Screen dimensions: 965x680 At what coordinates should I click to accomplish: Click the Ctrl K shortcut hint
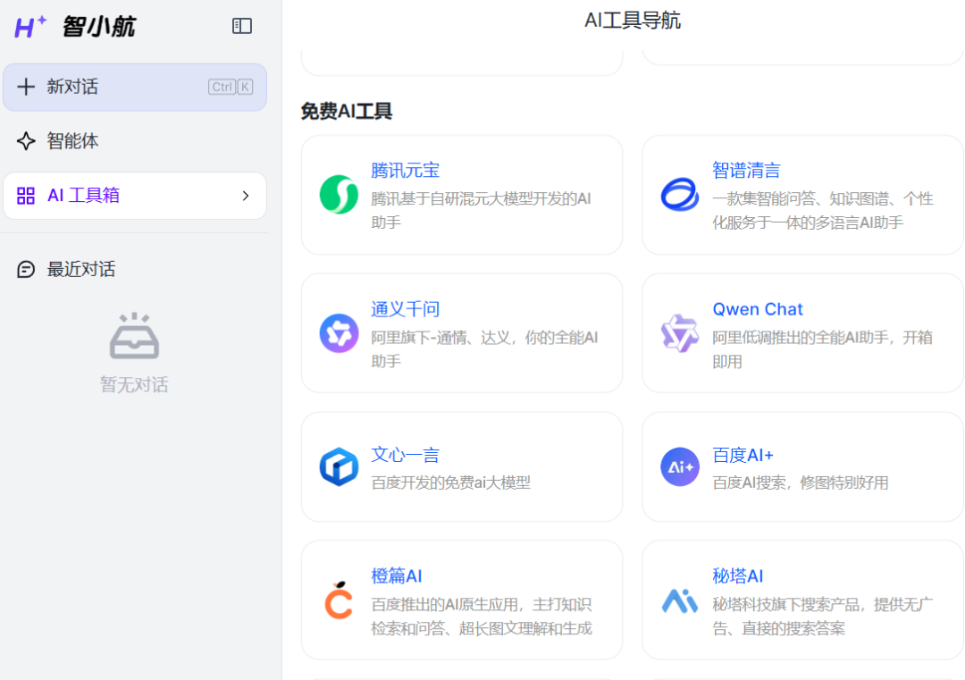[231, 87]
